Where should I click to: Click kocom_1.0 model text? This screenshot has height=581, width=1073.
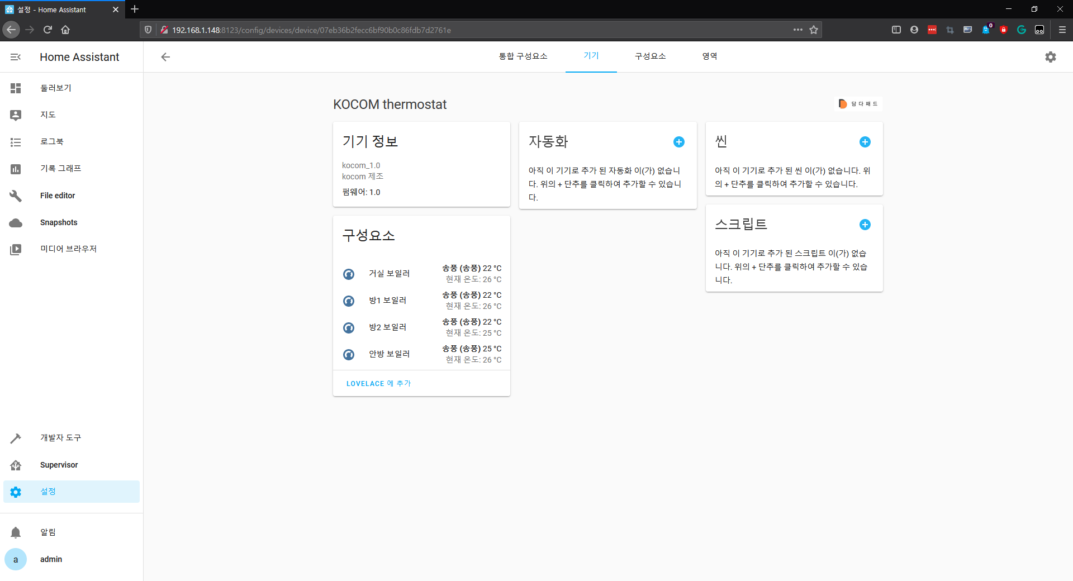point(361,165)
